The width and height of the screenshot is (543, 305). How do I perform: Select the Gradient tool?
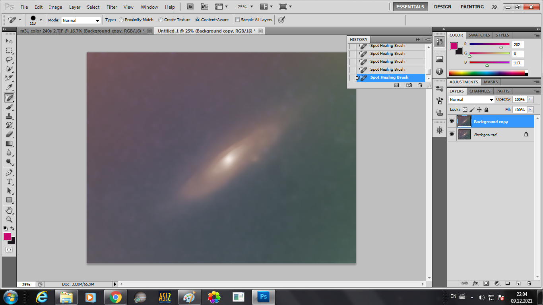(9, 143)
